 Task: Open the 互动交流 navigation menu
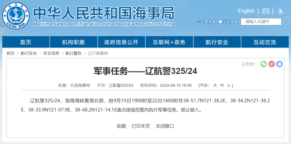[x=265, y=42]
